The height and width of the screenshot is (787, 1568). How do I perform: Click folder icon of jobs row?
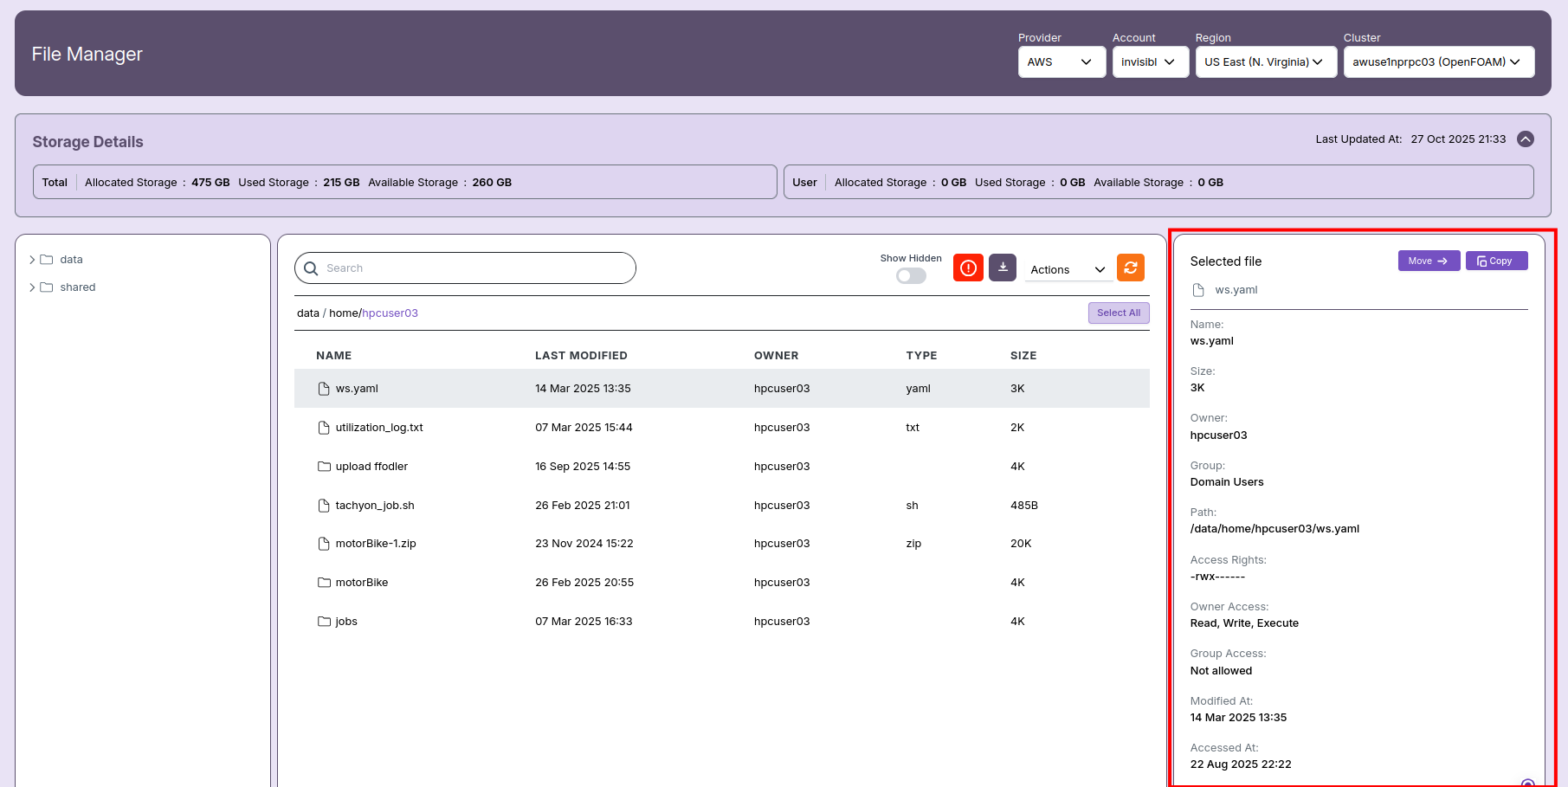point(324,622)
